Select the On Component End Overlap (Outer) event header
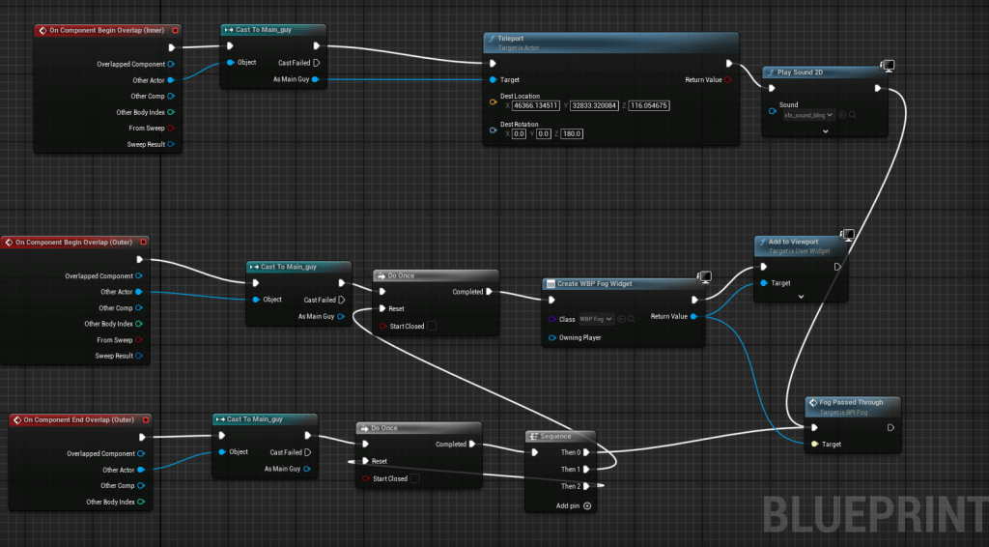This screenshot has height=547, width=989. point(79,420)
